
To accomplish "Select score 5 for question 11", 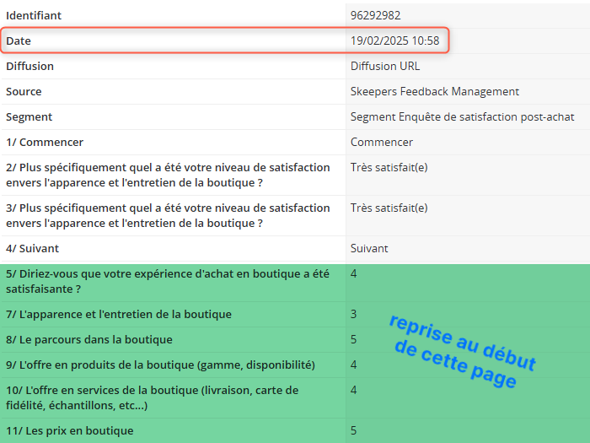I will [x=353, y=430].
